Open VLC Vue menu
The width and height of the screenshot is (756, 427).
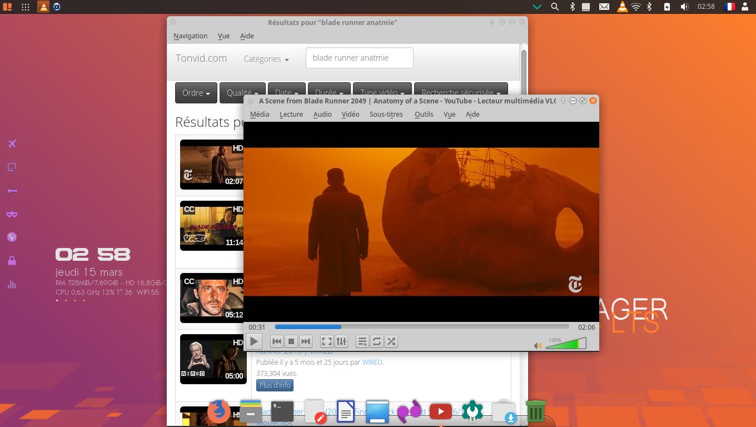tap(449, 114)
